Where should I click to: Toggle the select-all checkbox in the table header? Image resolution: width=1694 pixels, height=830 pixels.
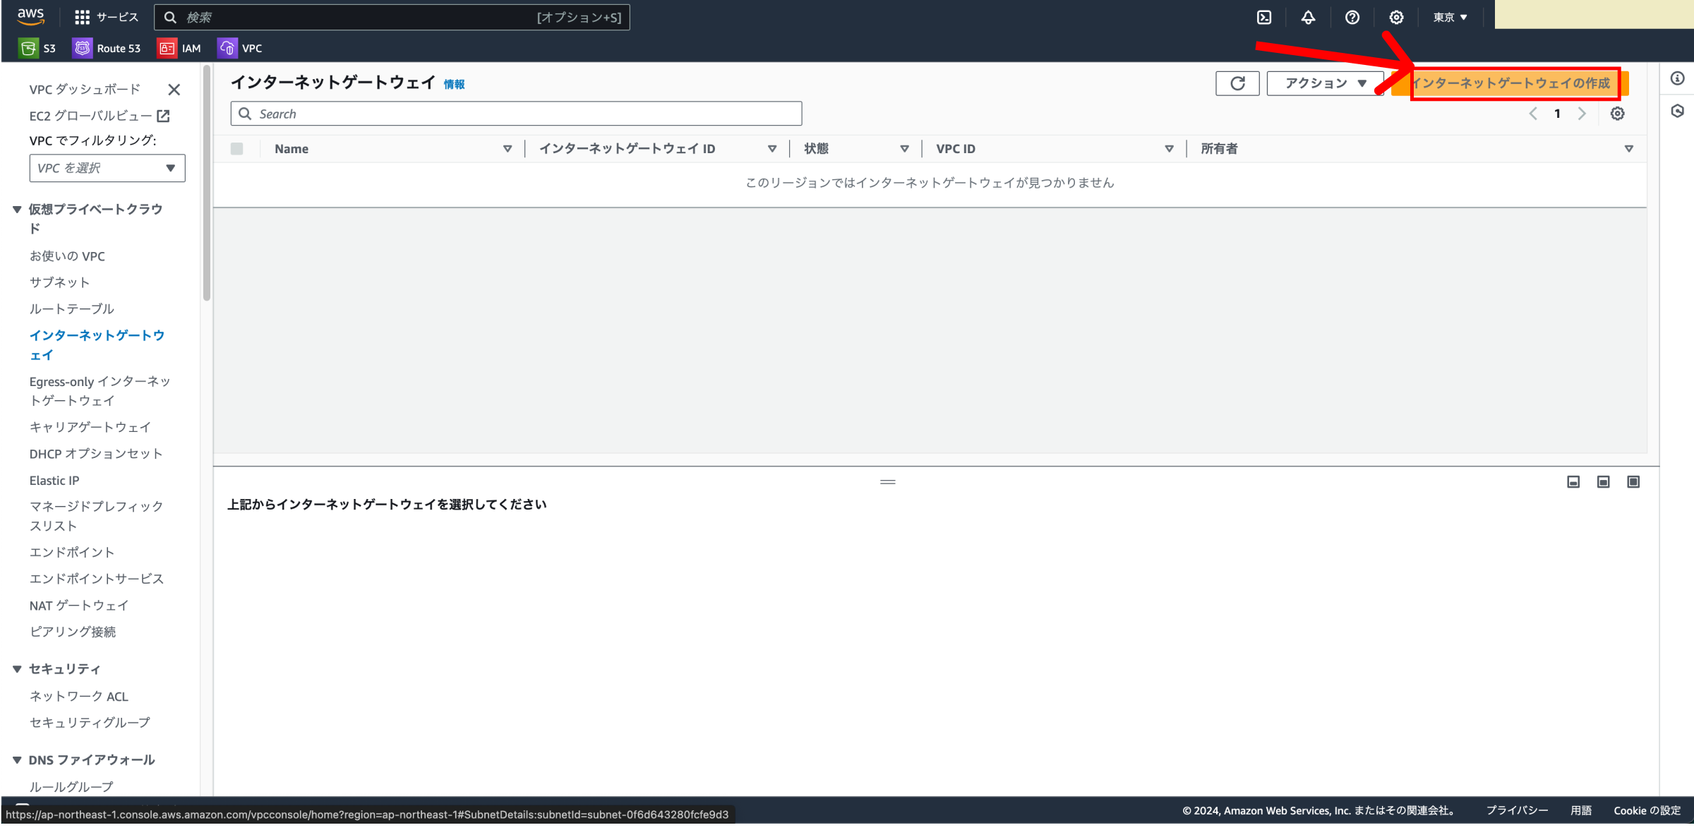(x=237, y=148)
